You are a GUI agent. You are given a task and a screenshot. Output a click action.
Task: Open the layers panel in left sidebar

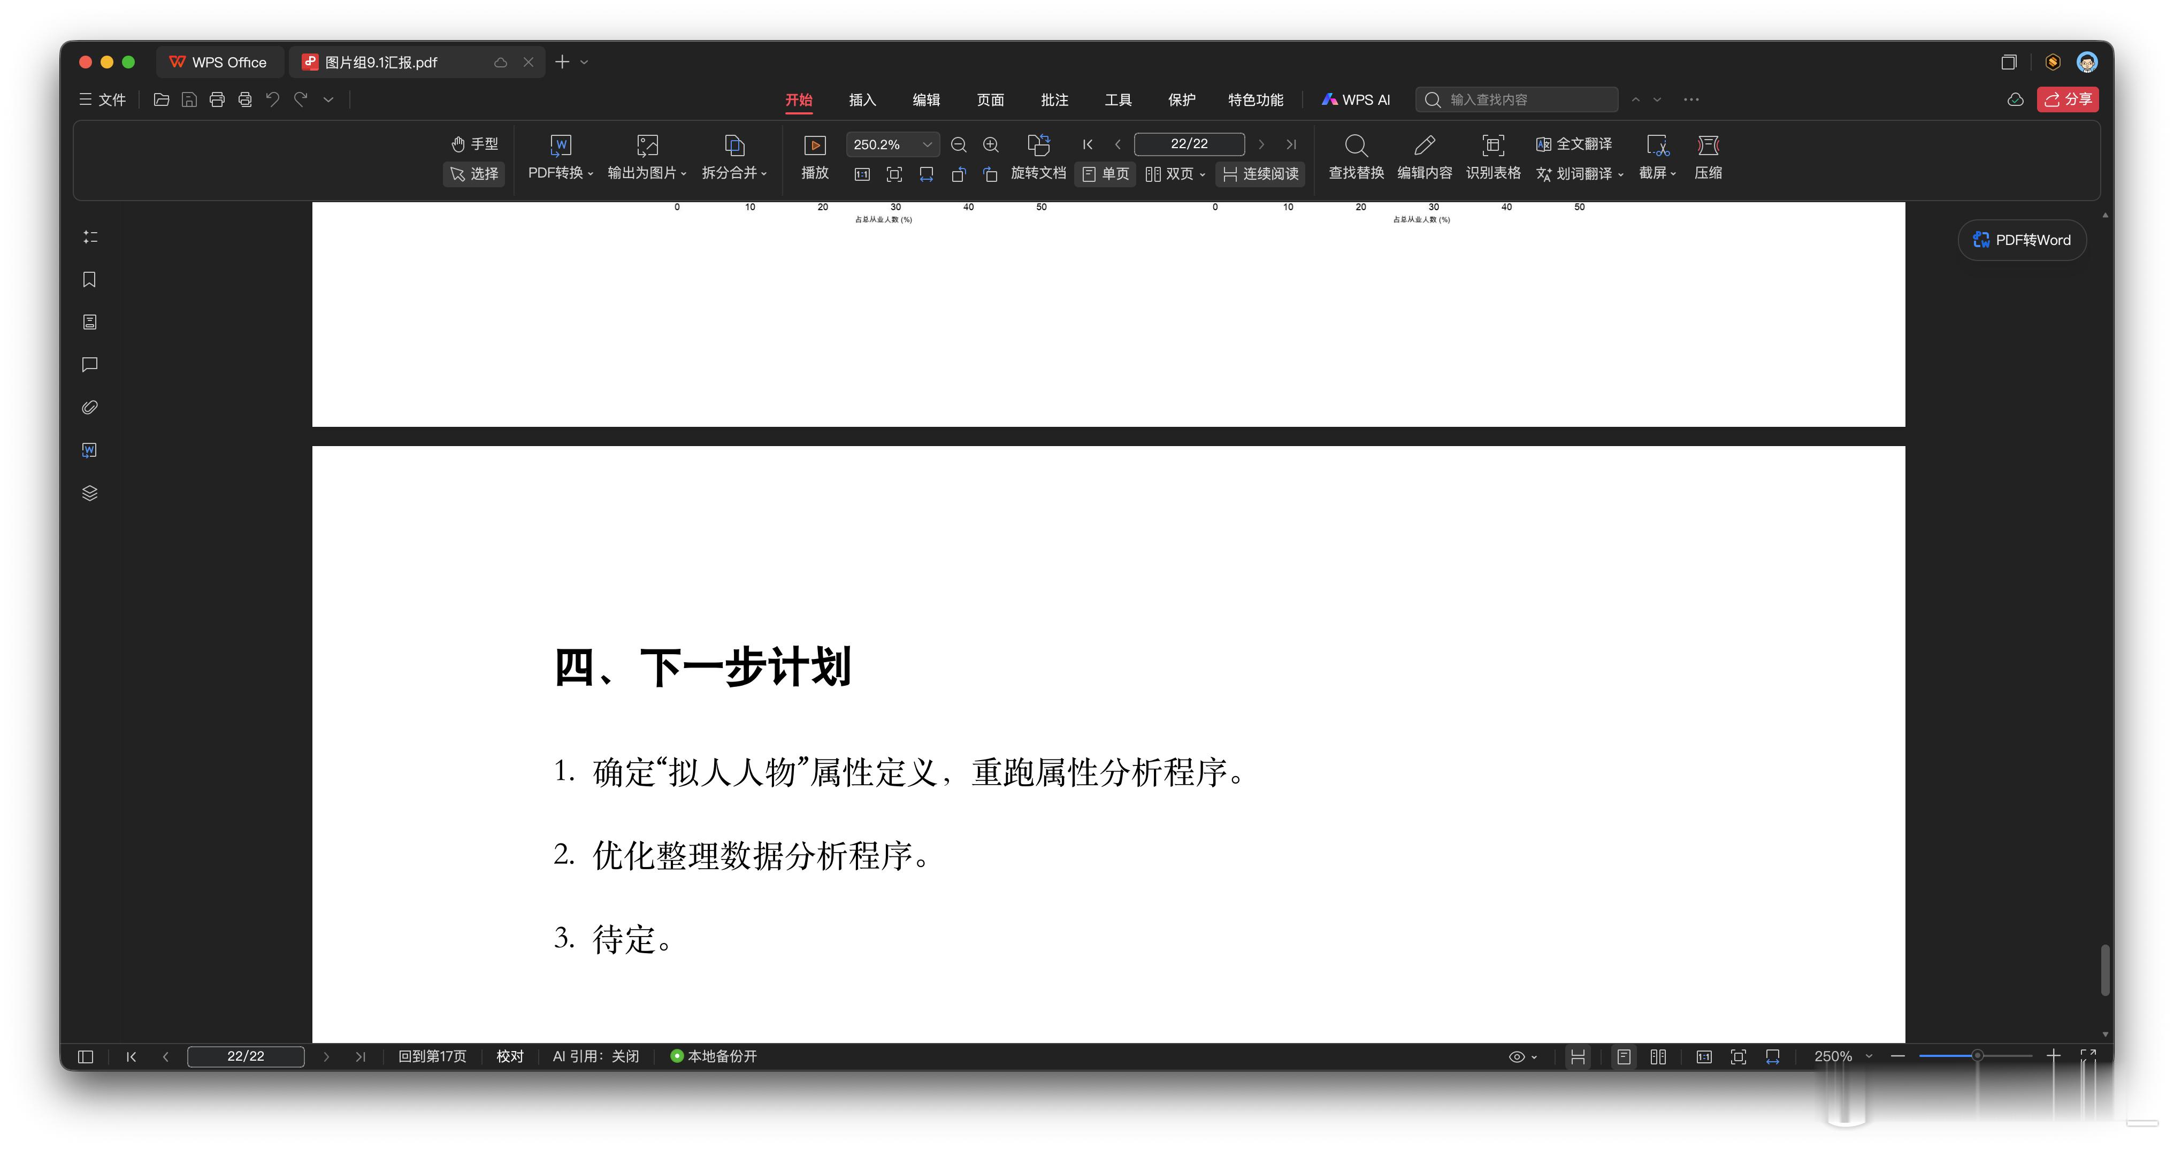[90, 493]
